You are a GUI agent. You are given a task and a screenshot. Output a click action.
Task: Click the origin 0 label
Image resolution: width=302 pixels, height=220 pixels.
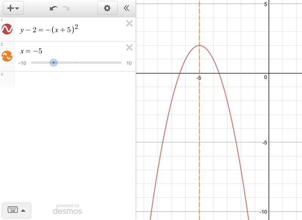[266, 77]
